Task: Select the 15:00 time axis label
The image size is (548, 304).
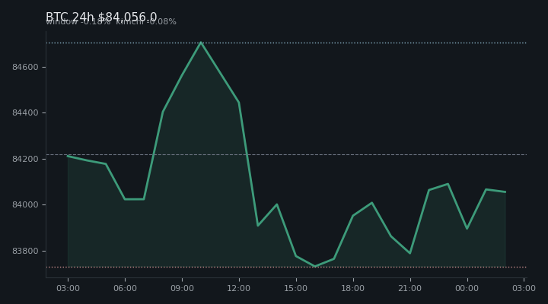Action: (295, 288)
